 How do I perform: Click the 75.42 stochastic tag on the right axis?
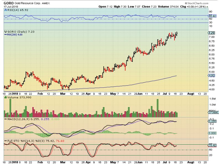pyautogui.click(x=212, y=145)
